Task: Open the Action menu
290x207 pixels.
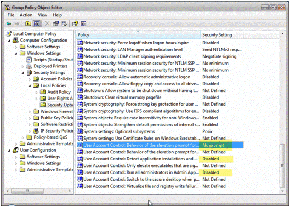Action: [26, 15]
